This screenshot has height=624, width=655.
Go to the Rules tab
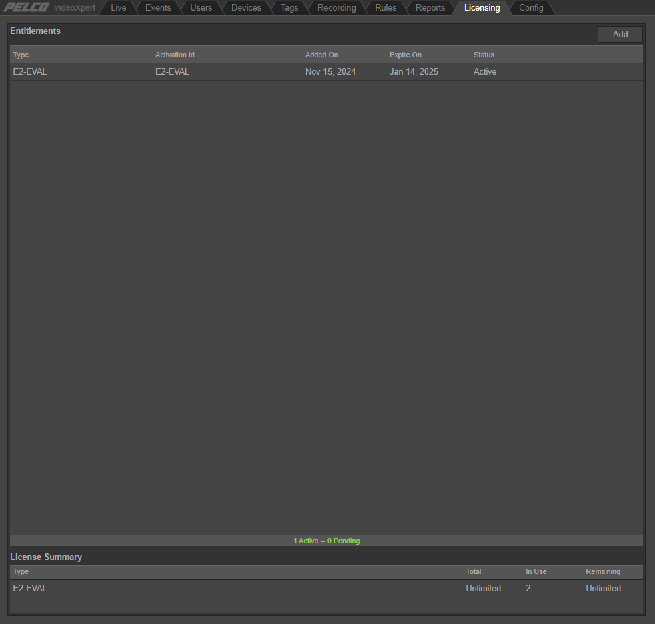pyautogui.click(x=386, y=7)
